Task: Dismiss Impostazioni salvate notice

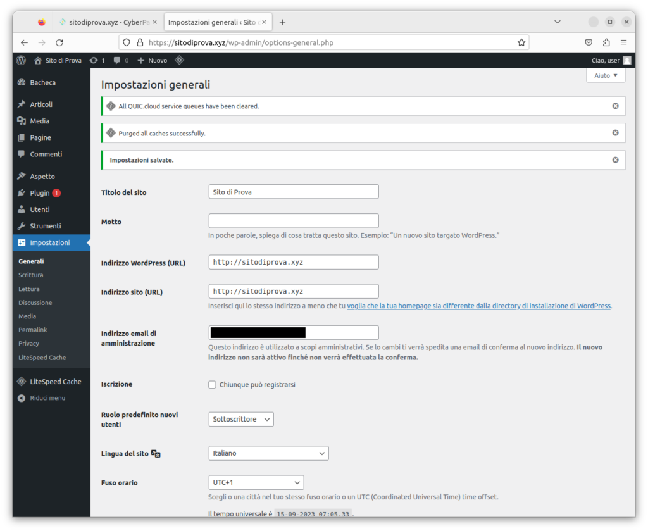Action: (615, 160)
